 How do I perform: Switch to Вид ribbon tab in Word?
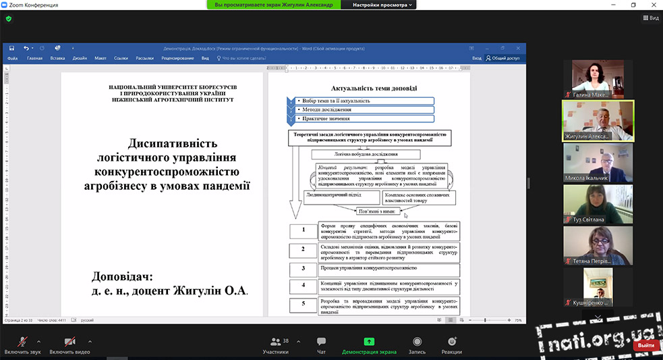pyautogui.click(x=205, y=58)
